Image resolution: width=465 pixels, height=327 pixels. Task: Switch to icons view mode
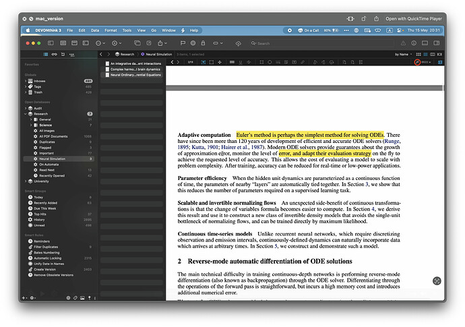click(x=418, y=55)
